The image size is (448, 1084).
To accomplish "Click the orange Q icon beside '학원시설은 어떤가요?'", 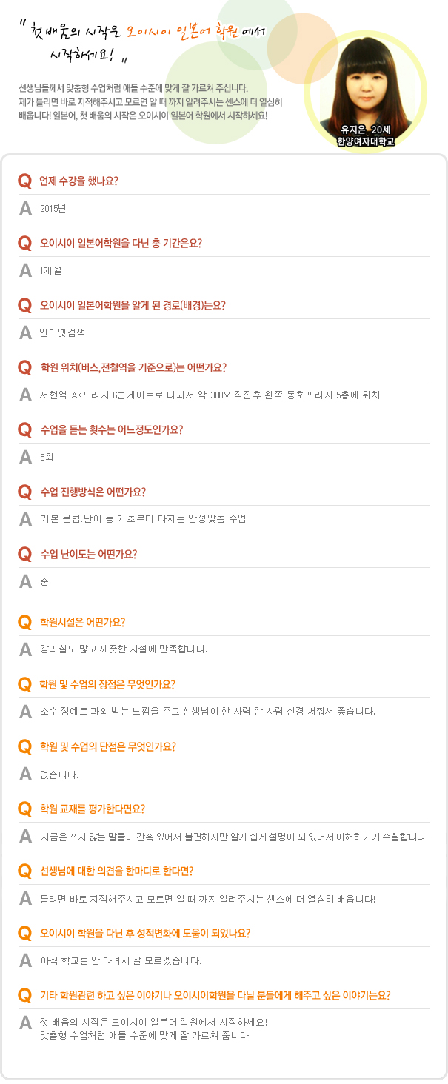I will (x=25, y=622).
